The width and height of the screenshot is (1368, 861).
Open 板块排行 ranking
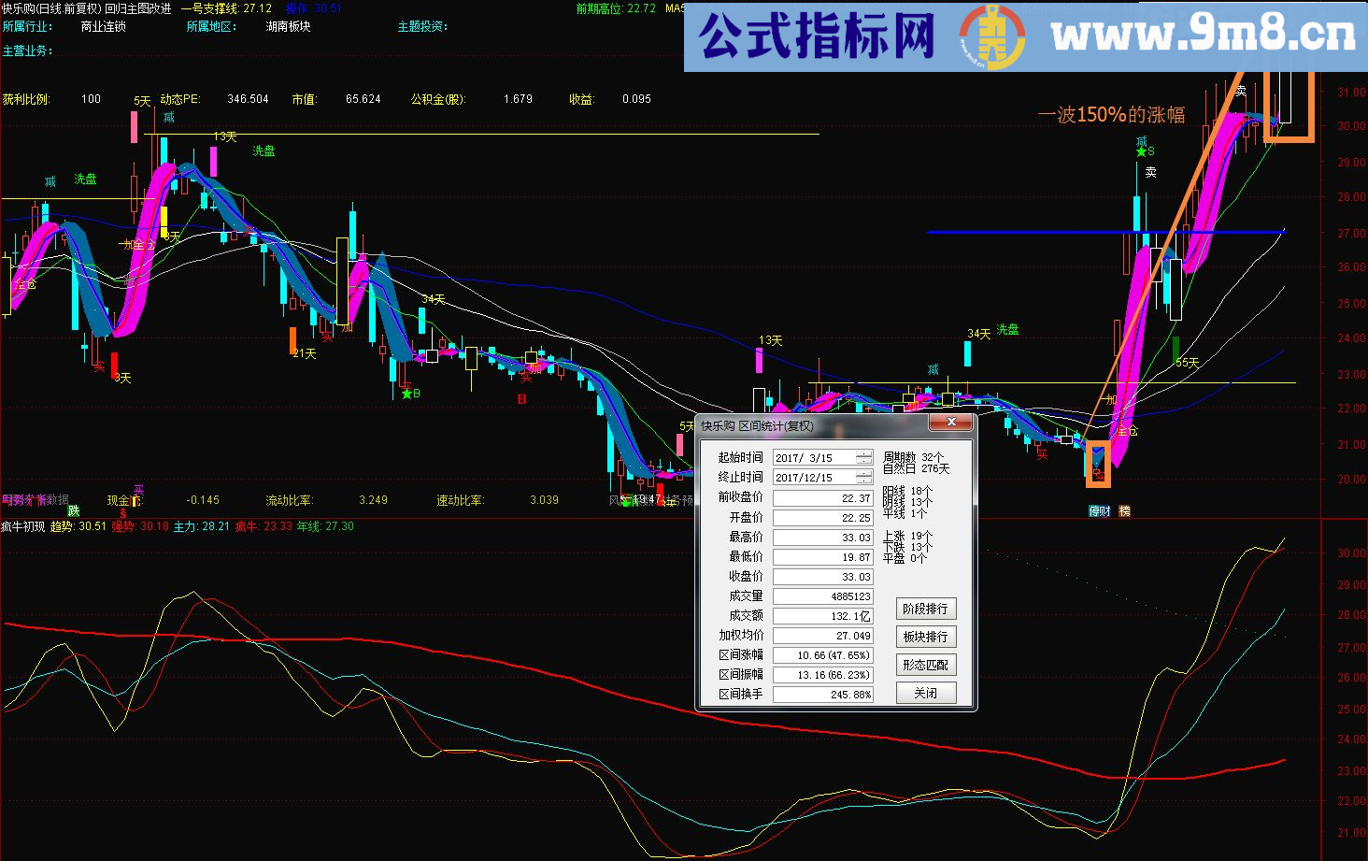[926, 637]
